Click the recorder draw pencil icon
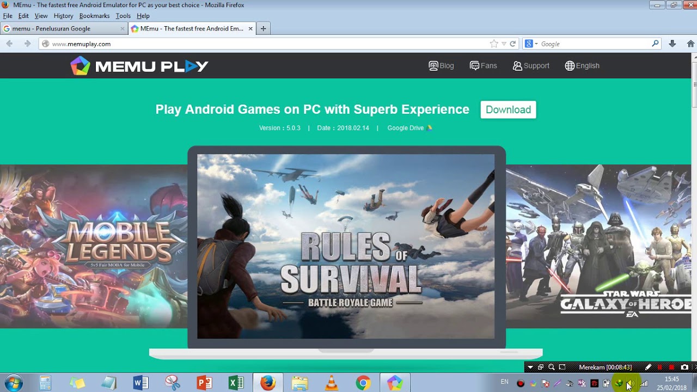This screenshot has width=697, height=392. [648, 367]
